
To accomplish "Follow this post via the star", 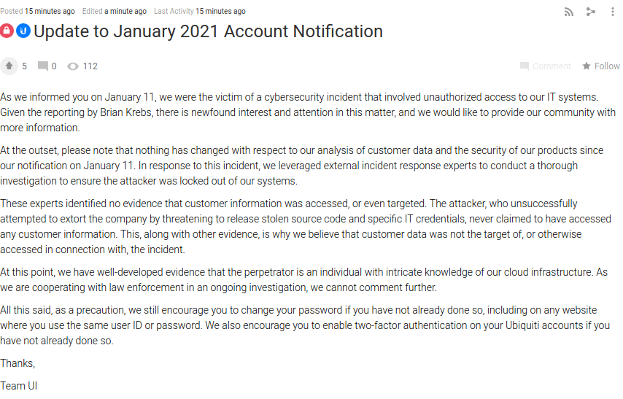I will pos(601,66).
